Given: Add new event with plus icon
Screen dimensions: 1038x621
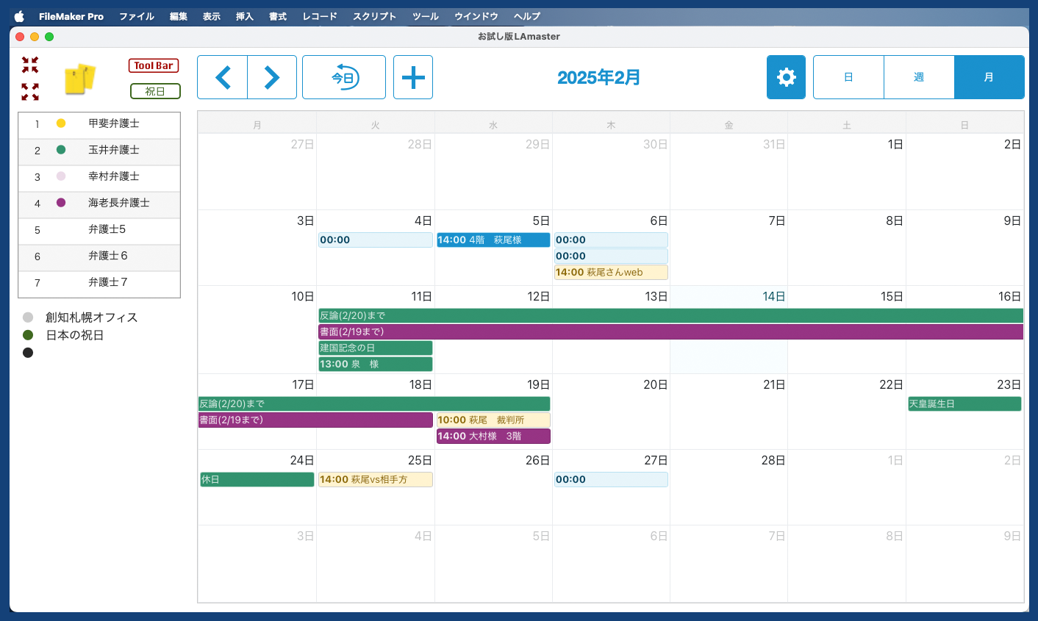Looking at the screenshot, I should coord(413,77).
